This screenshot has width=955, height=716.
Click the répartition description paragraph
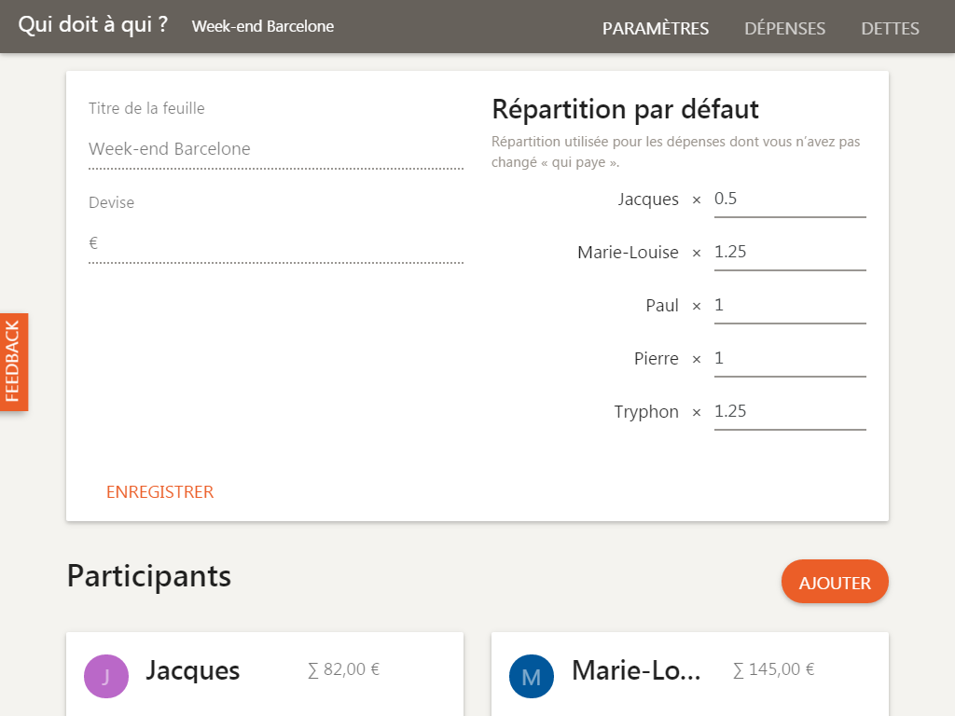click(676, 152)
